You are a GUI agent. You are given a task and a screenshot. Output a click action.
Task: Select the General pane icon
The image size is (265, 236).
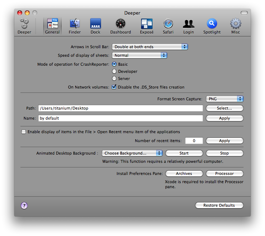52,26
